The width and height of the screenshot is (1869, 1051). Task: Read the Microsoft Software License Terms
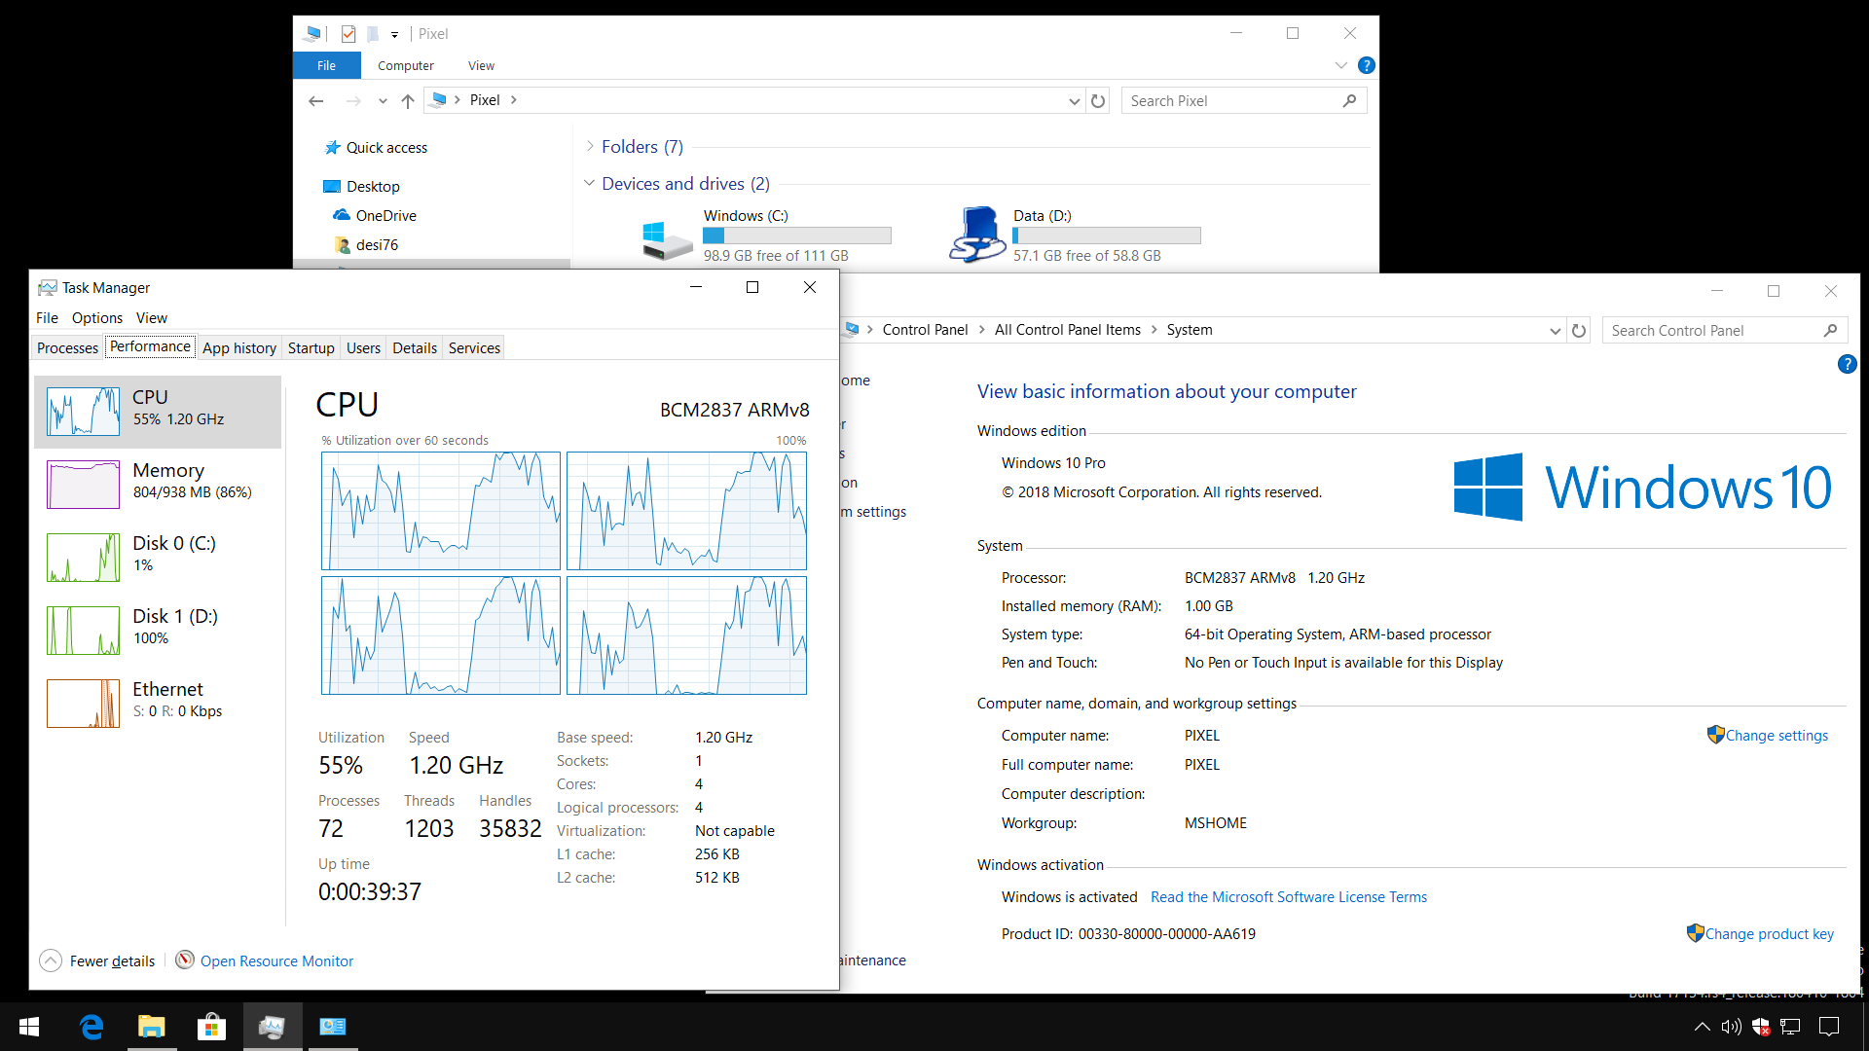pyautogui.click(x=1289, y=897)
